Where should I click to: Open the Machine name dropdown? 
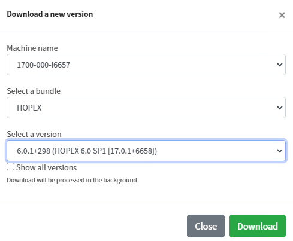tap(146, 65)
